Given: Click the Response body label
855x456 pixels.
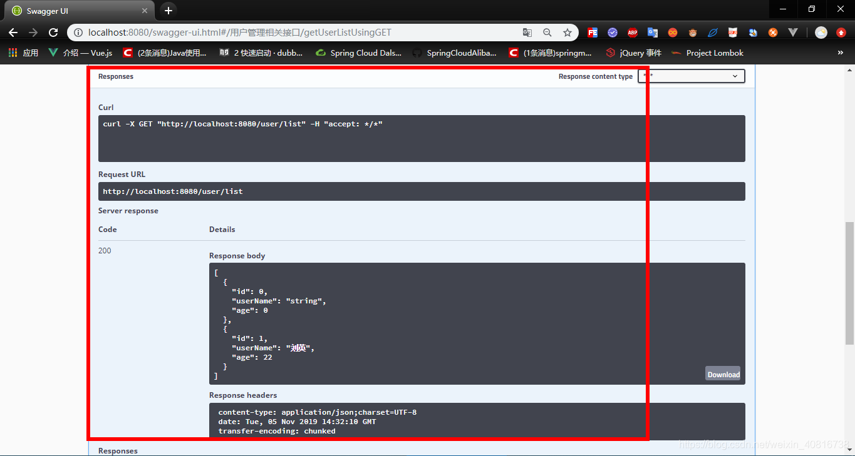Looking at the screenshot, I should [237, 256].
